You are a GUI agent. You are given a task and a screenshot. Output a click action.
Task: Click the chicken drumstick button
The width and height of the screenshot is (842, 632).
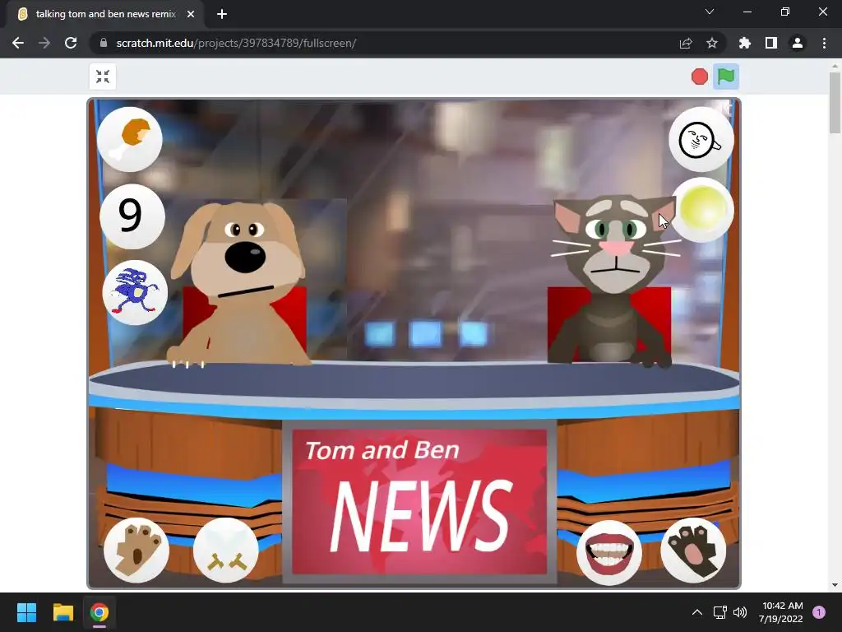pos(130,139)
